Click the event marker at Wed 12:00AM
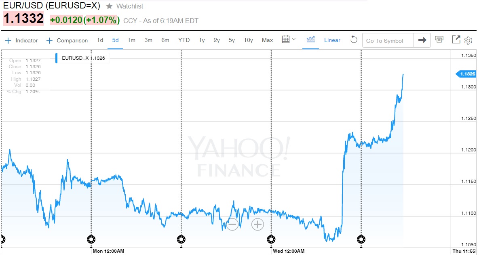Viewport: 479px width, 260px height. [271, 239]
